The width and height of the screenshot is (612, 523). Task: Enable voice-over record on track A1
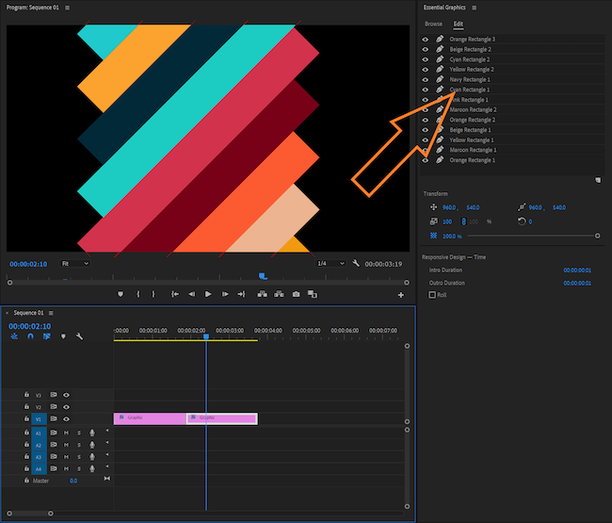[x=92, y=433]
